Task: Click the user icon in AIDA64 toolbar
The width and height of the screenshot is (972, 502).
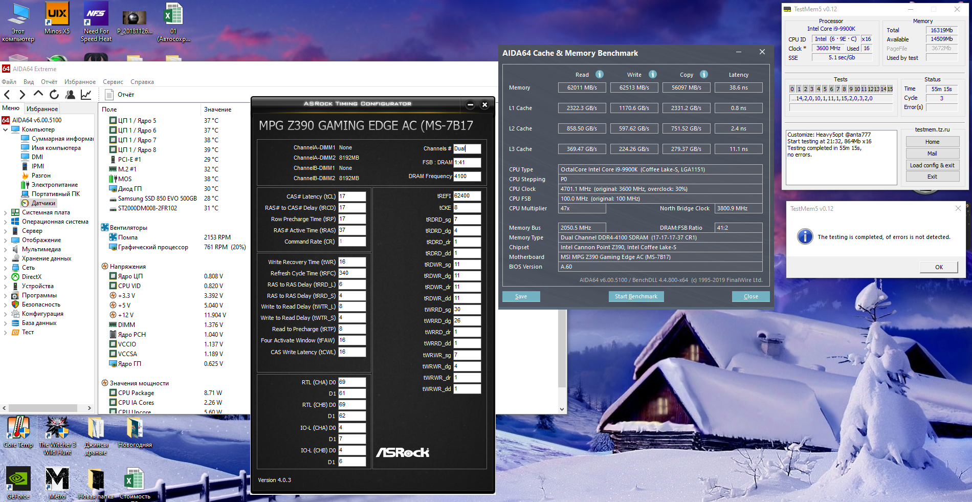Action: [x=70, y=94]
